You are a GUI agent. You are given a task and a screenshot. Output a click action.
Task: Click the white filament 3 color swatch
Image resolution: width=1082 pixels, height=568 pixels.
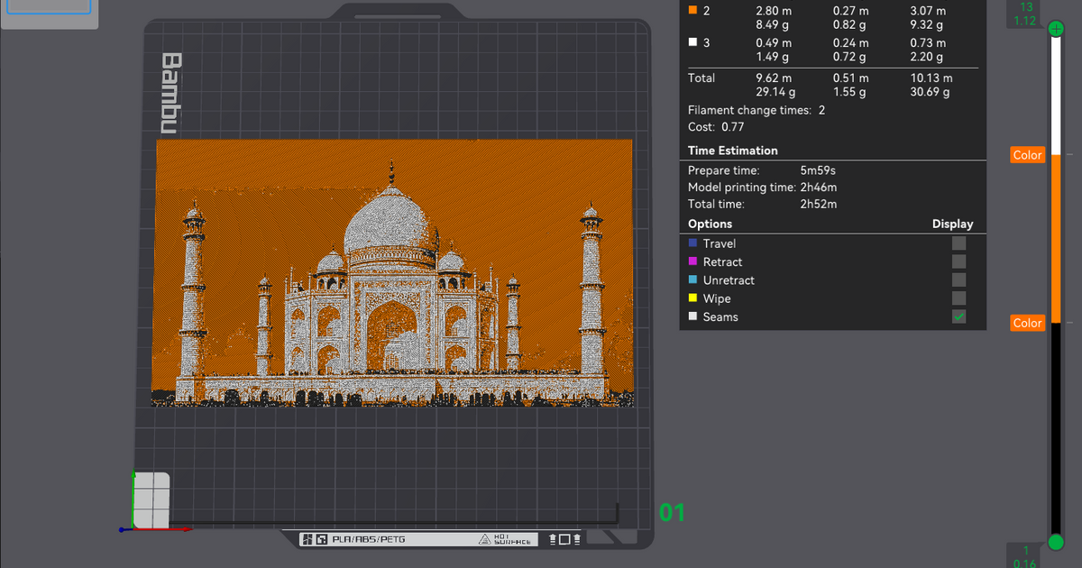(x=692, y=42)
